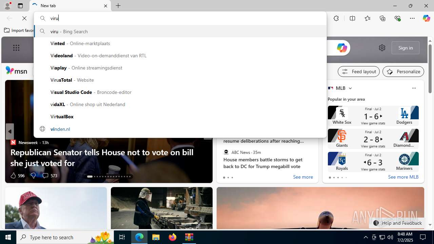Click the Sign in button

[406, 48]
